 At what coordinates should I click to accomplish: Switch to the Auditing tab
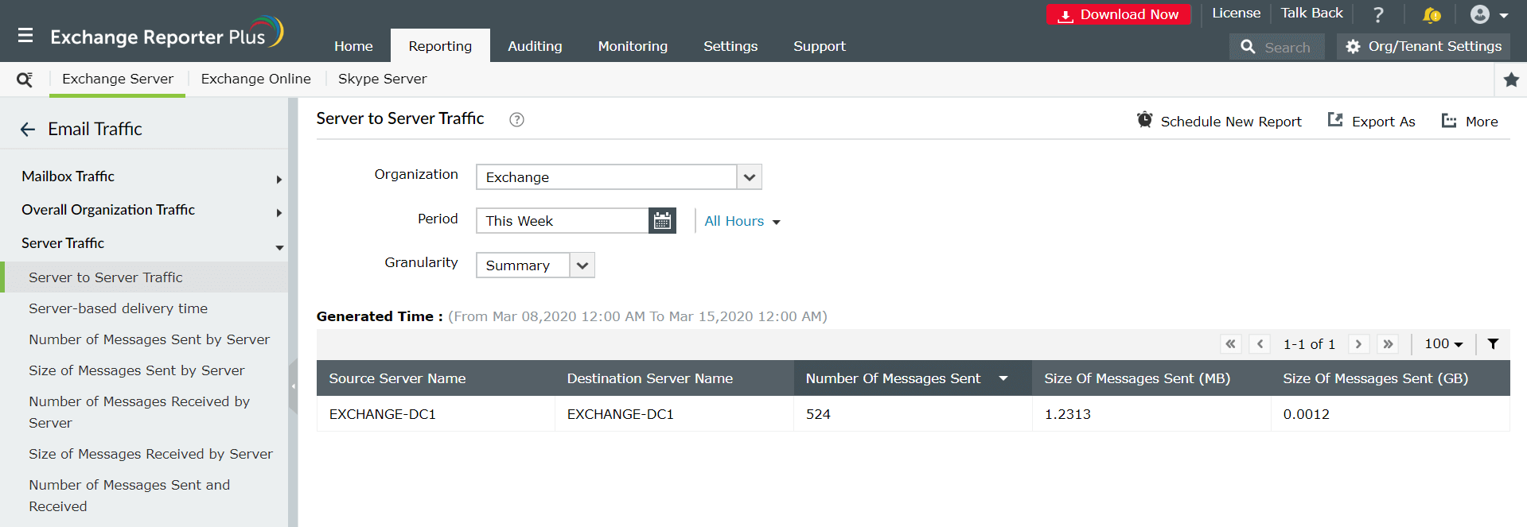click(x=535, y=46)
